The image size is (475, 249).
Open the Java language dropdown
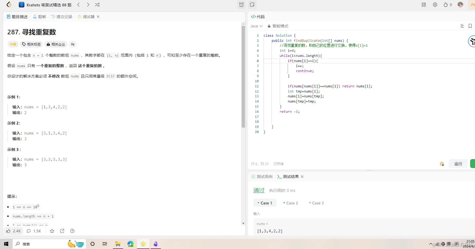click(x=257, y=26)
